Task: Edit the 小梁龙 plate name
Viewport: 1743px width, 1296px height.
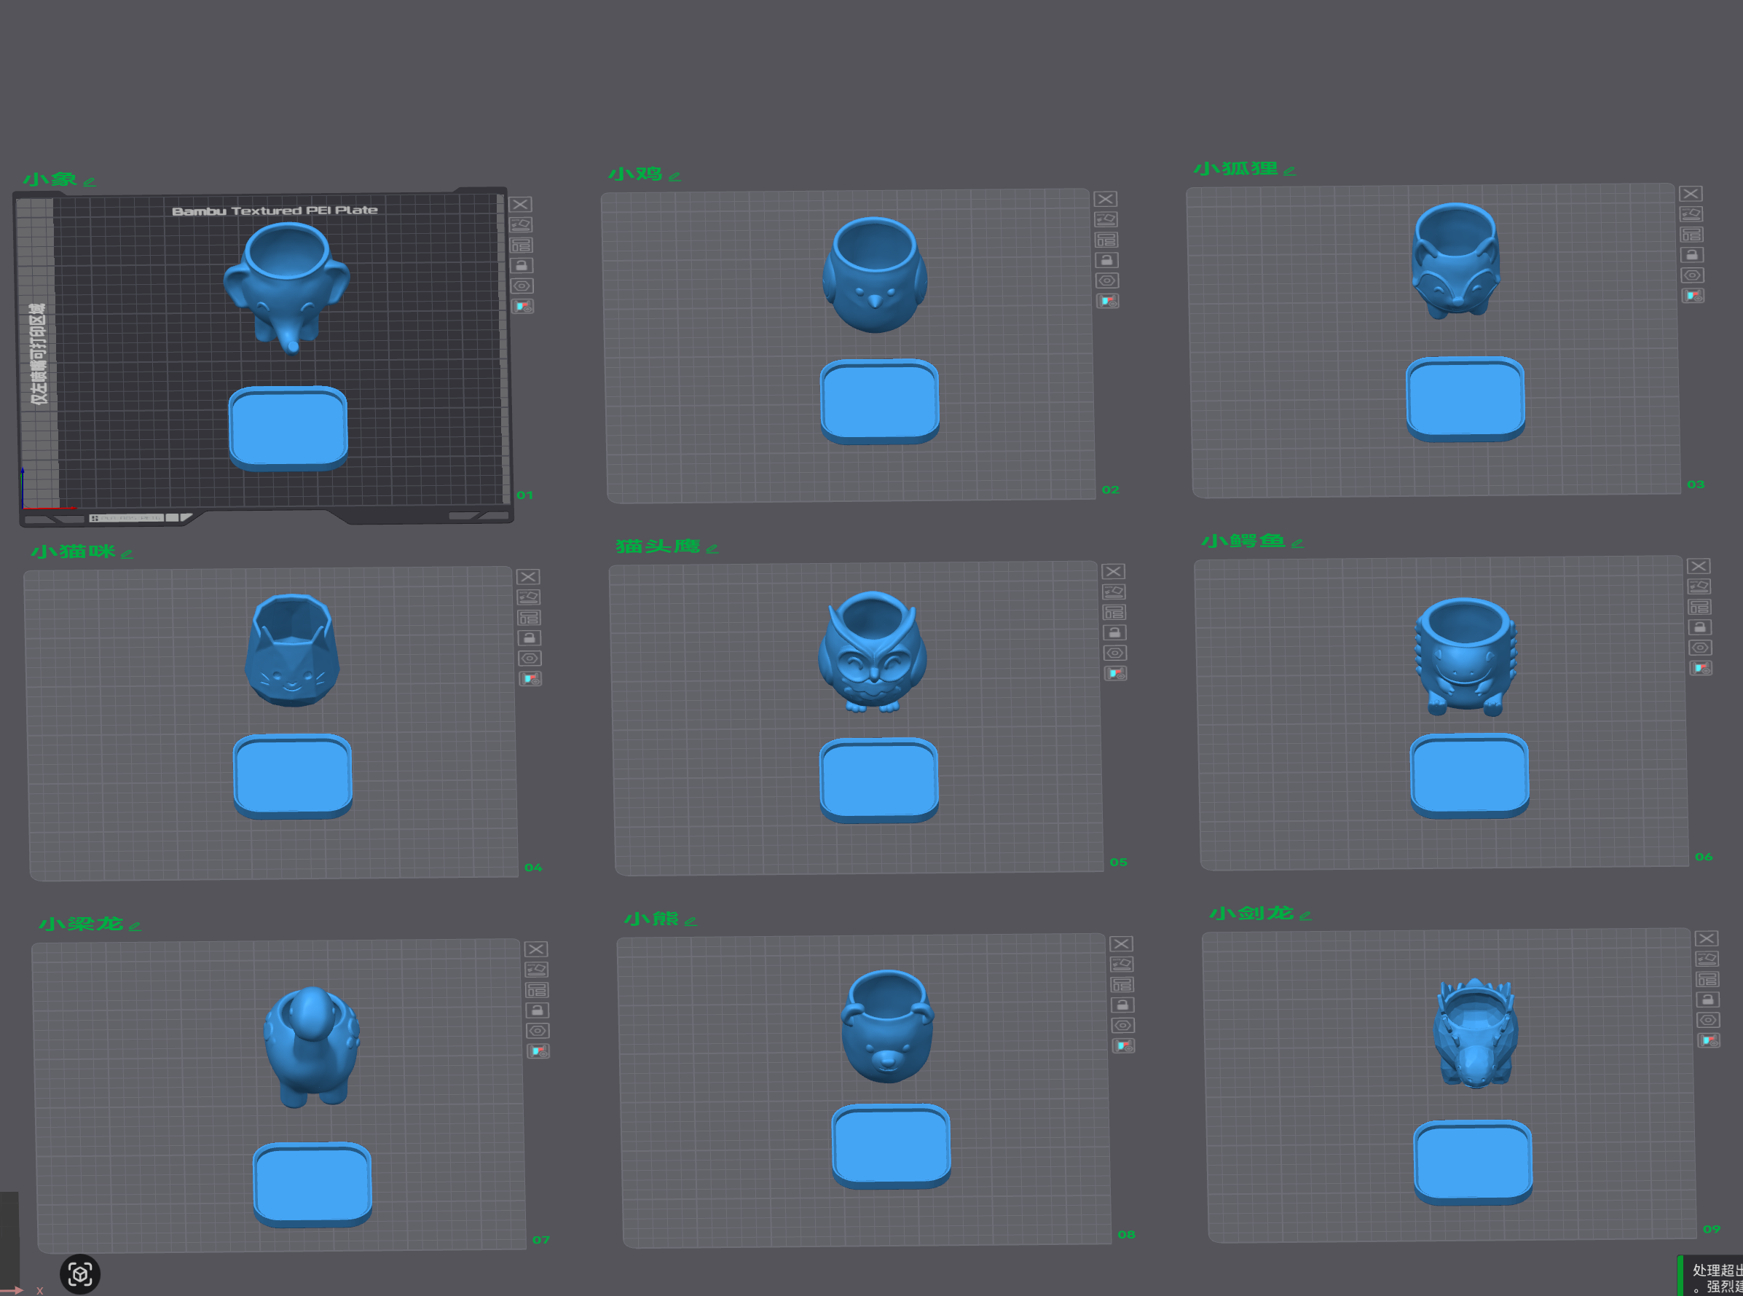Action: click(x=134, y=927)
